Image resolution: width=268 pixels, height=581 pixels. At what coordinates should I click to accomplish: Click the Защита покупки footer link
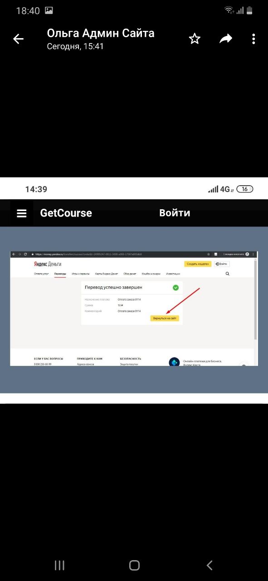[130, 364]
